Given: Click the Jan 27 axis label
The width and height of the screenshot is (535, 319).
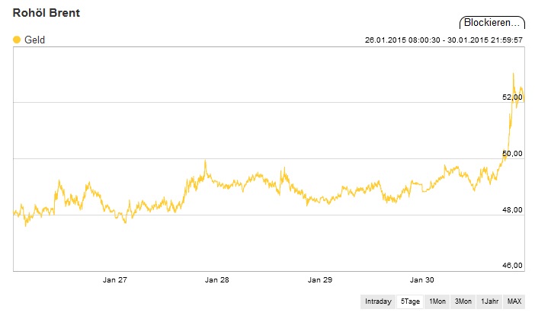Looking at the screenshot, I should [114, 280].
